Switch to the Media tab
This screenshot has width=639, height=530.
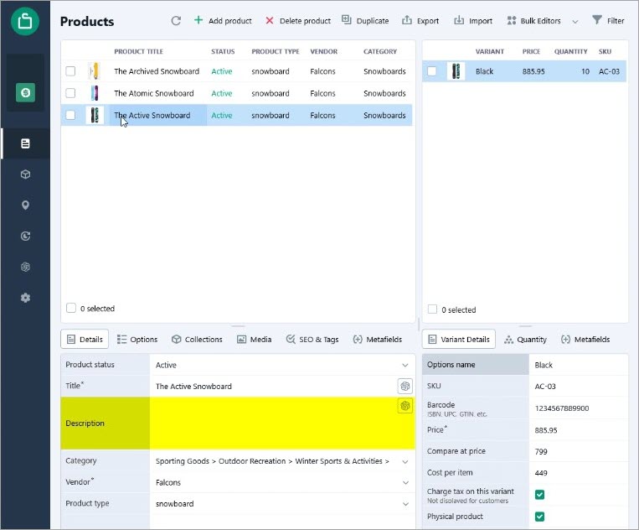pyautogui.click(x=255, y=340)
